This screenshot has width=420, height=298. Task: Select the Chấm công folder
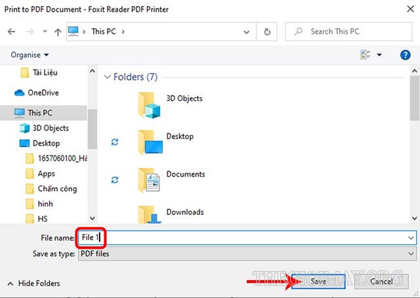(51, 188)
